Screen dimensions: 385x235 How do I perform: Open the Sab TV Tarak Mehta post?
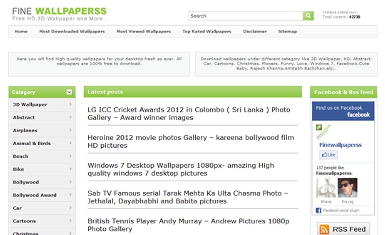coord(188,197)
